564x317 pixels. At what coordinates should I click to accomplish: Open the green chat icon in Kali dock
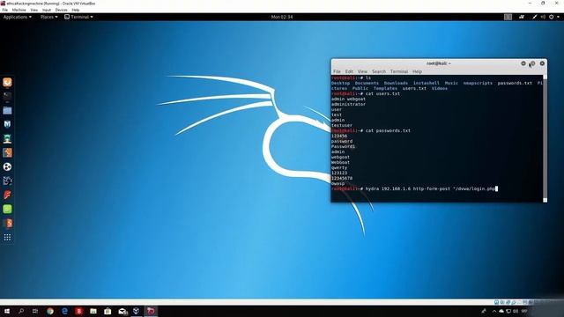coord(7,209)
